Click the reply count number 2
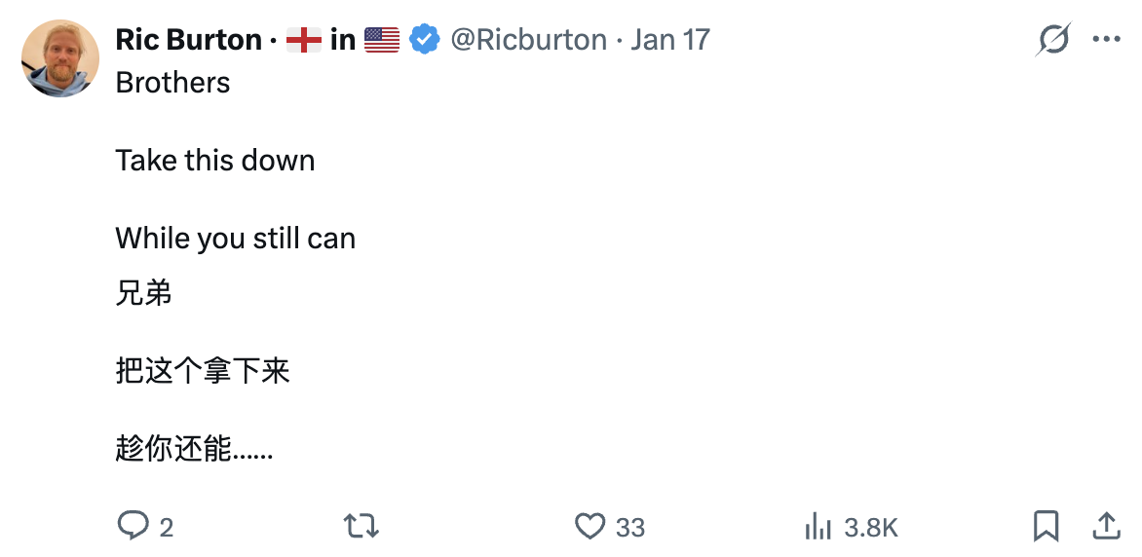The height and width of the screenshot is (557, 1142). [167, 528]
